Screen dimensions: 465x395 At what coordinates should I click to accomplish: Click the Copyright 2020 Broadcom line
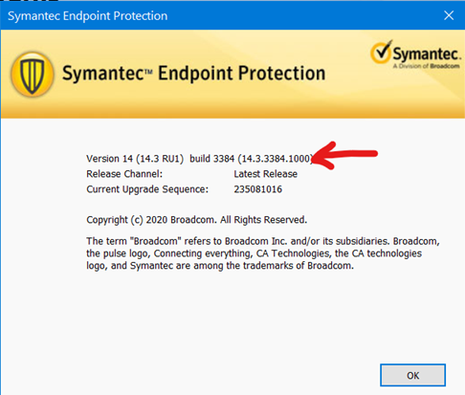[x=197, y=220]
